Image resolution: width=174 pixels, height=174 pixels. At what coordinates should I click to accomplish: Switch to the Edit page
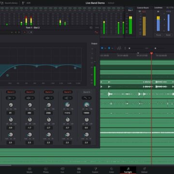[79, 170]
